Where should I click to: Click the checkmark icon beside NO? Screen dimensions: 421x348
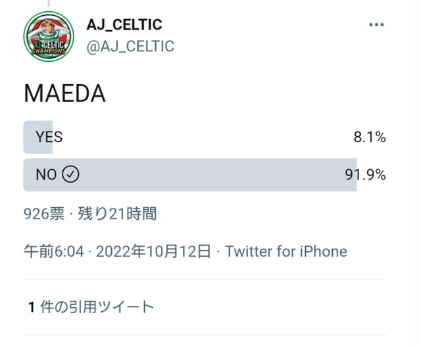tap(70, 174)
